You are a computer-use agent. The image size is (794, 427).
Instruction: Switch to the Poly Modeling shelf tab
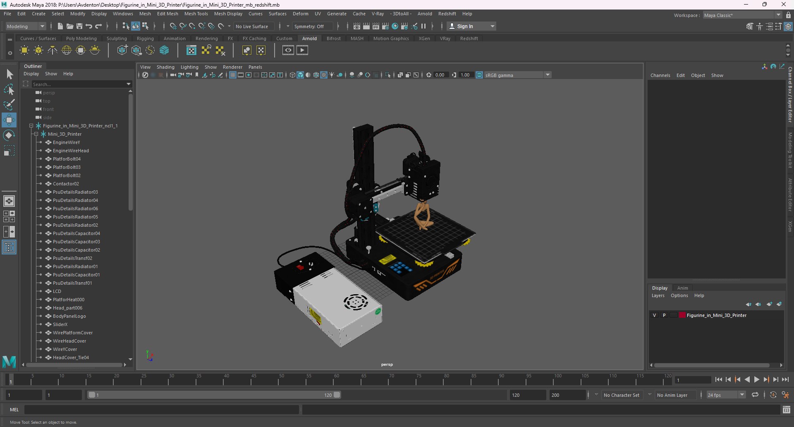81,38
